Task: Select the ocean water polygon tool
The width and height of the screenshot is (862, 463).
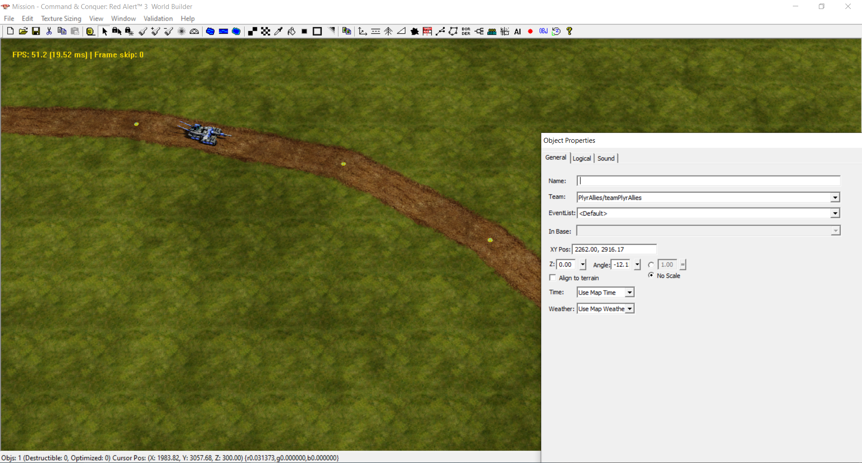Action: pos(236,31)
